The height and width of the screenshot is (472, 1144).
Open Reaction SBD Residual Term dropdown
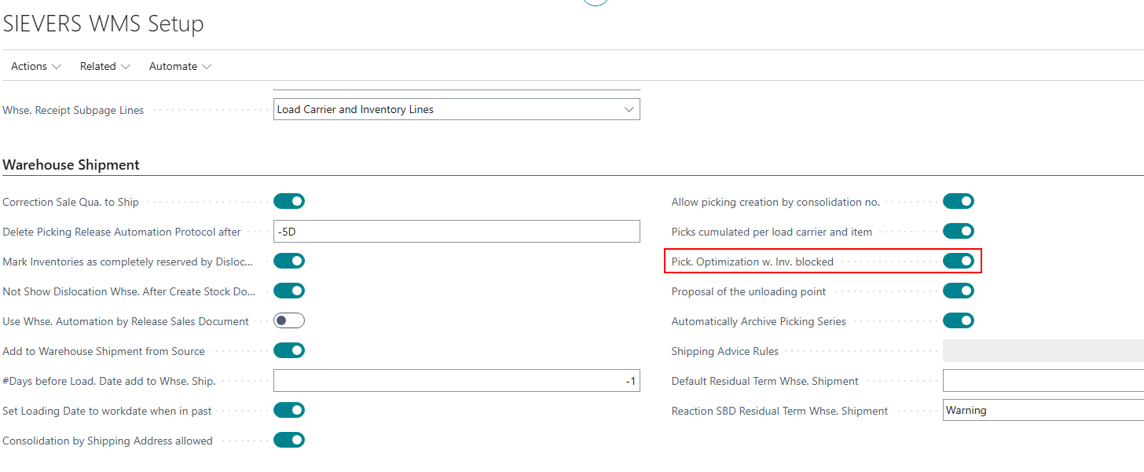[x=1043, y=411]
